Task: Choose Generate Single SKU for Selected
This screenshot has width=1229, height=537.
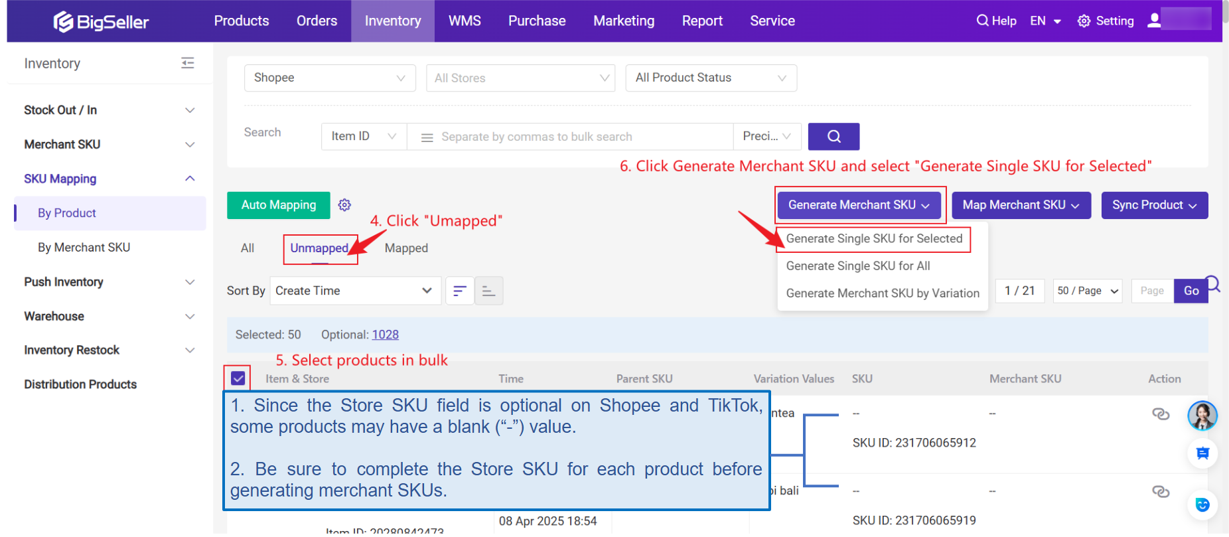Action: pos(874,239)
